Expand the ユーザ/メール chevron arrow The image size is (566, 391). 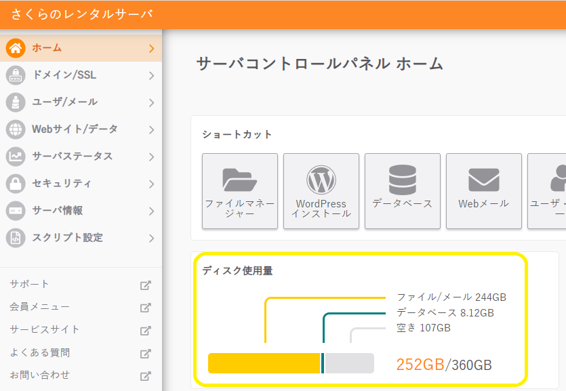tap(152, 103)
